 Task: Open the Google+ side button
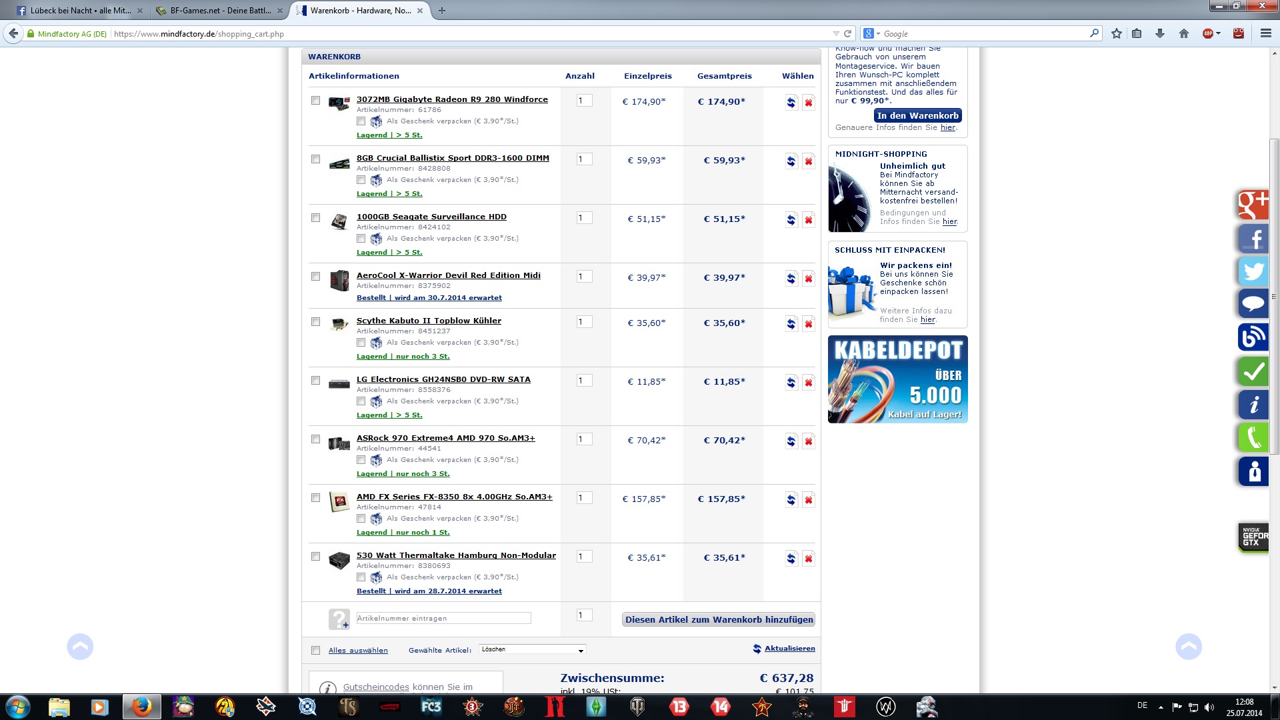pyautogui.click(x=1253, y=205)
